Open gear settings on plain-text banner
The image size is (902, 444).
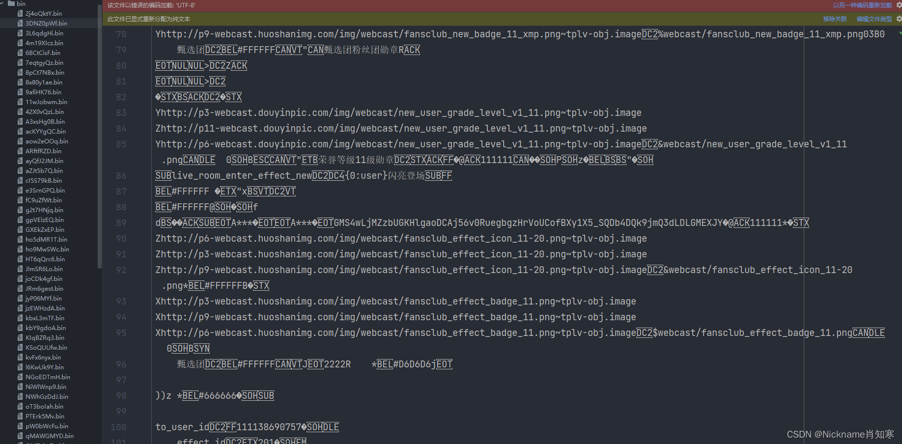tap(899, 19)
